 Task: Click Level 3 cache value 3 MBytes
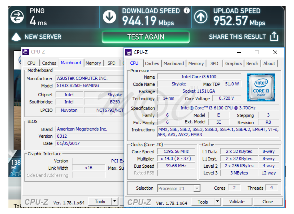tap(239, 173)
